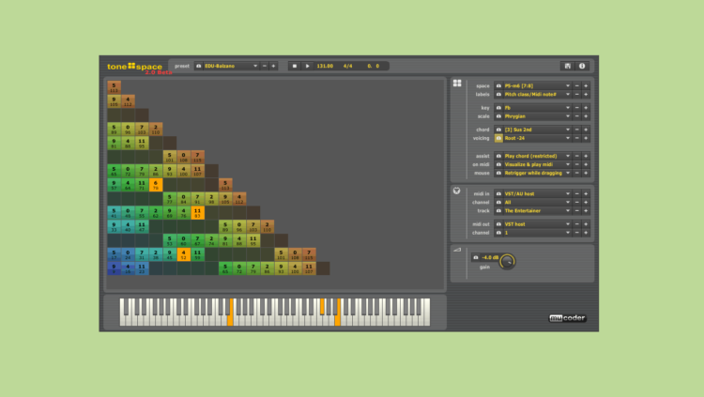Click grid cell 0 / 60
Screen dimensions: 704x397
pos(184,240)
